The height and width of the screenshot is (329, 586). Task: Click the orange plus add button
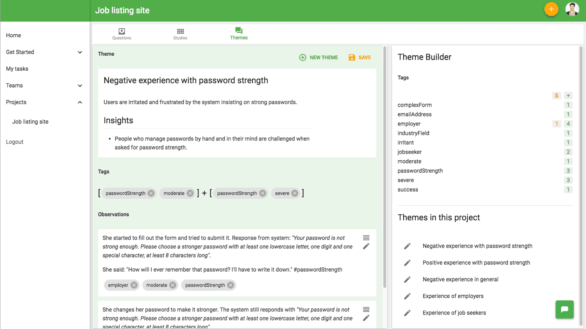551,9
